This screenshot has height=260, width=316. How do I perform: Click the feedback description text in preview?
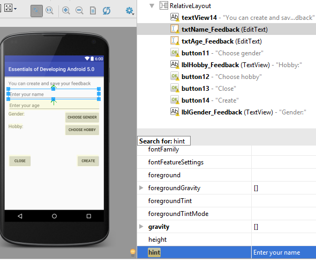pos(49,83)
